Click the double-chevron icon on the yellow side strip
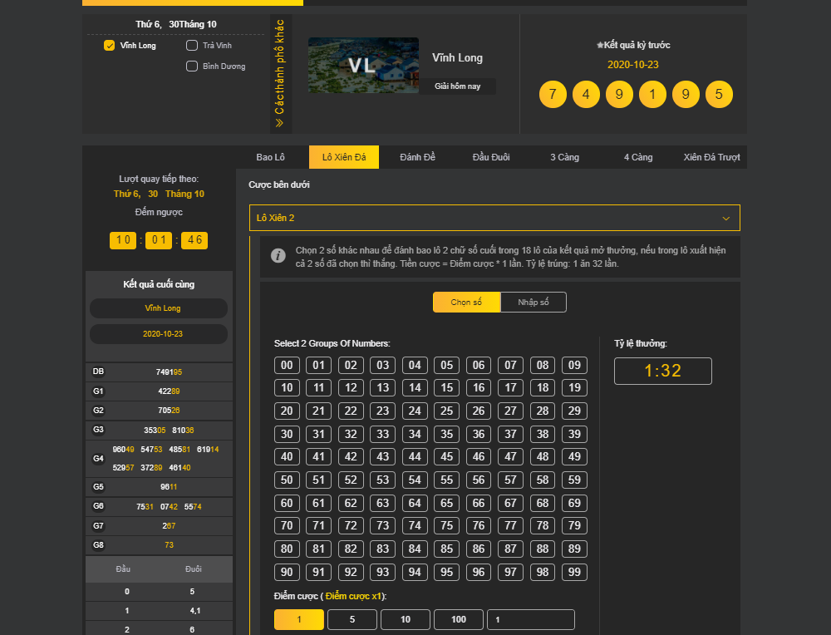831x635 pixels. (280, 123)
